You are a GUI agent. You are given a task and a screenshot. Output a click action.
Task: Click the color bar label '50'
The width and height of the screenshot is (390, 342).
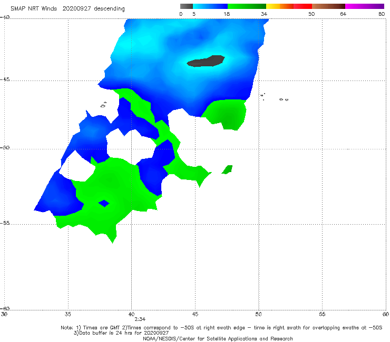point(311,14)
